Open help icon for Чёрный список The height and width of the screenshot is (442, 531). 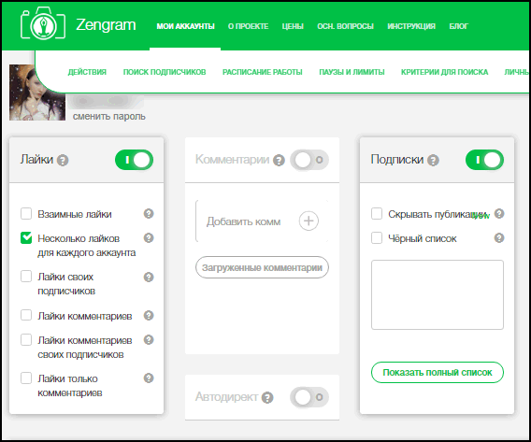pyautogui.click(x=499, y=238)
